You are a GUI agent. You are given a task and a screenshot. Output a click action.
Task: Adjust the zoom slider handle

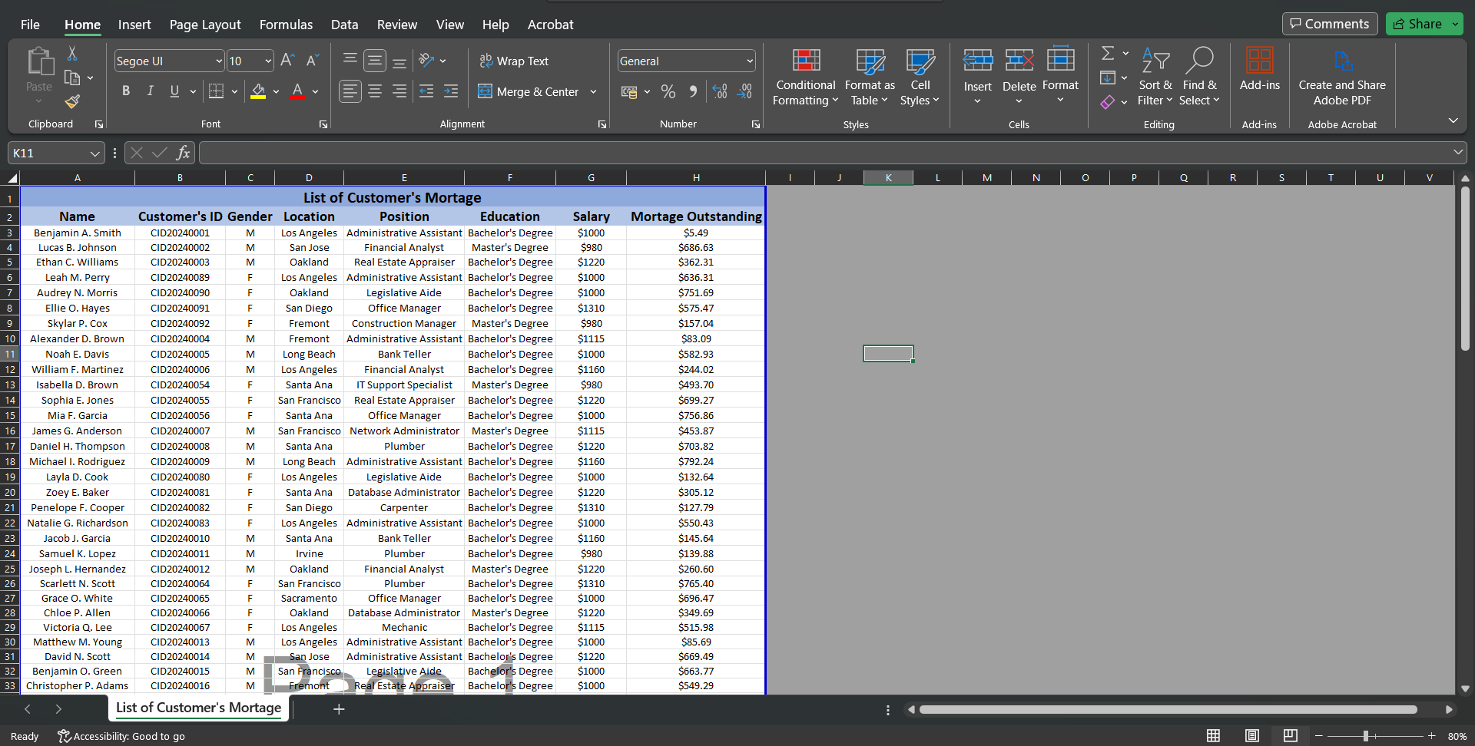tap(1366, 736)
